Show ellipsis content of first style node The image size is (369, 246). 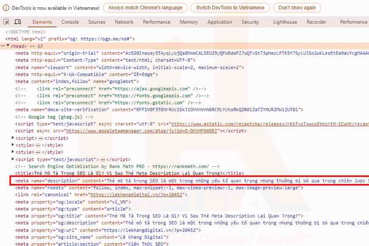[38, 145]
